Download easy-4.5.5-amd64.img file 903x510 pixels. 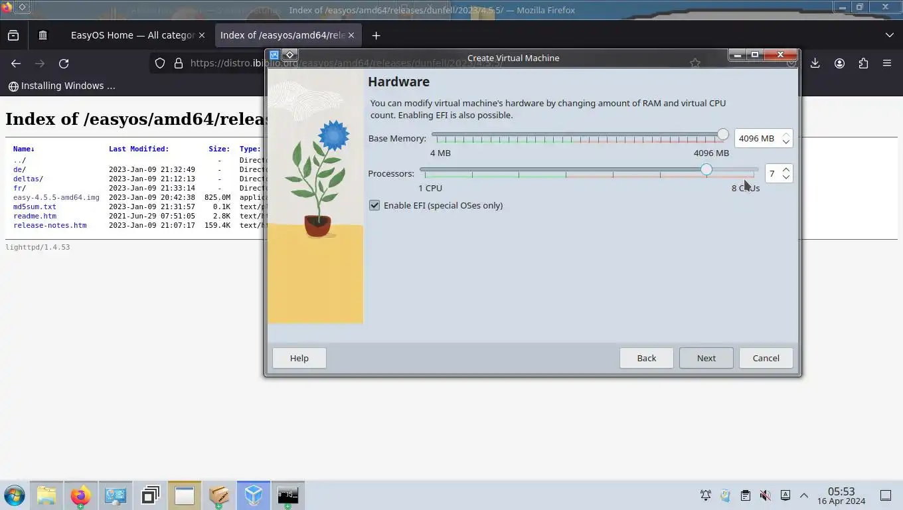56,197
